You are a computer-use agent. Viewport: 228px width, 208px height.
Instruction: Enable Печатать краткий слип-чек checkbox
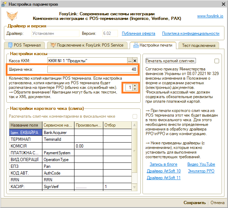click(217, 61)
